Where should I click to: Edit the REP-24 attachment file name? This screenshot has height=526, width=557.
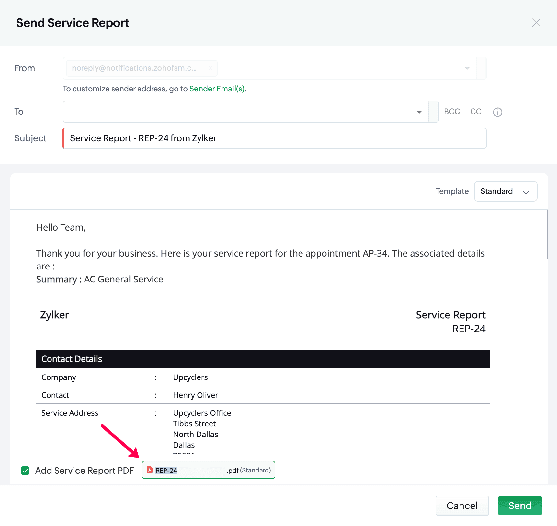pyautogui.click(x=189, y=470)
